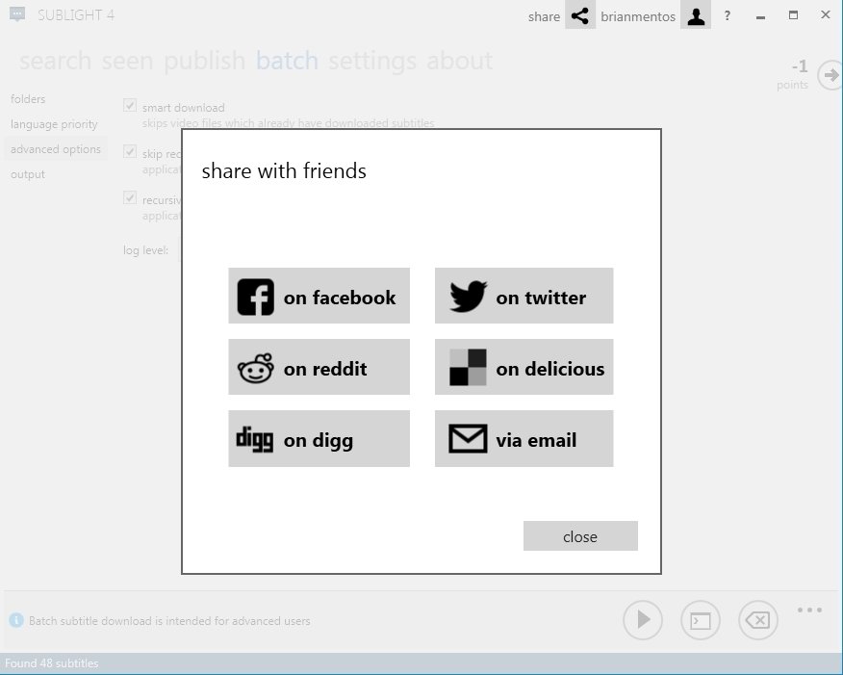Click the share icon in title bar
Image resolution: width=843 pixels, height=675 pixels.
coord(580,15)
